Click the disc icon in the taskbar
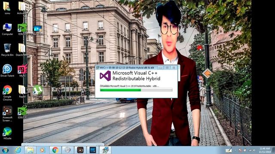Viewport: 275px width, 154px height. (x=67, y=150)
